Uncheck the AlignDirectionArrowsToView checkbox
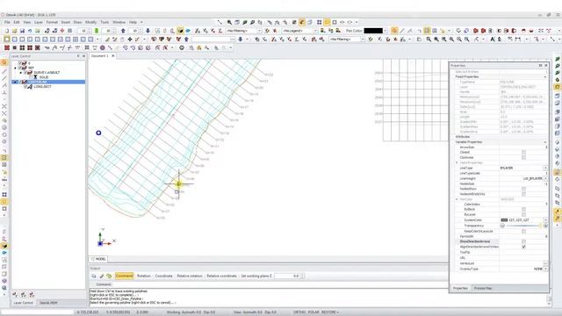562x316 pixels. (x=523, y=247)
